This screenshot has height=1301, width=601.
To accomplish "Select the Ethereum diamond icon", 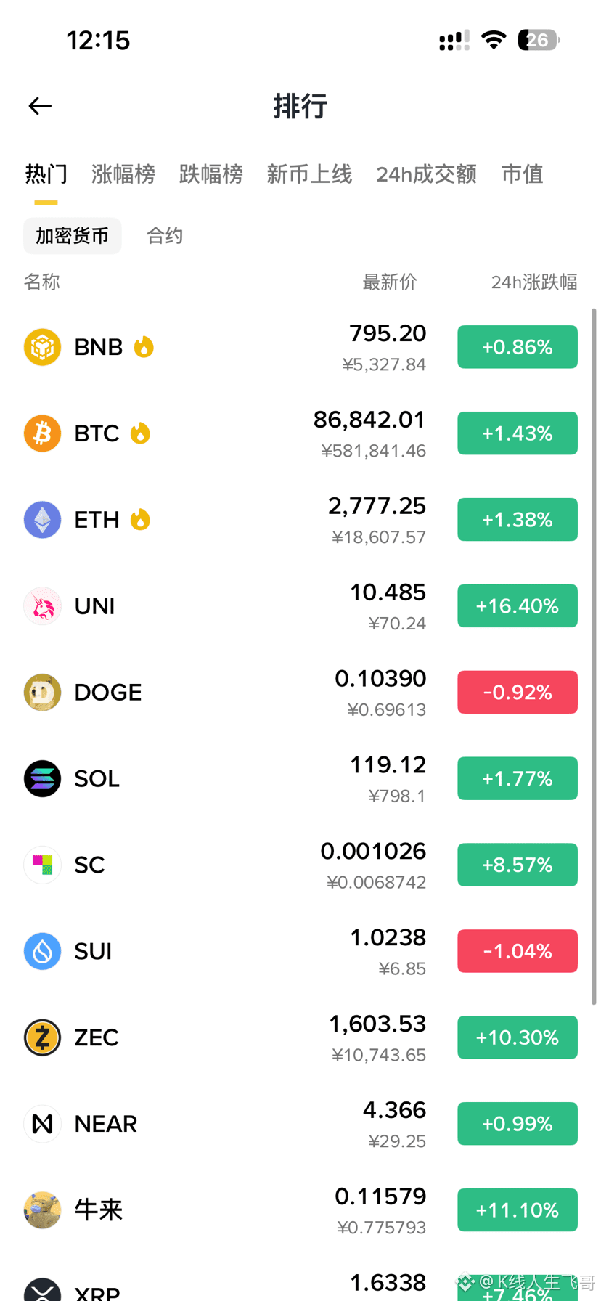I will point(42,520).
